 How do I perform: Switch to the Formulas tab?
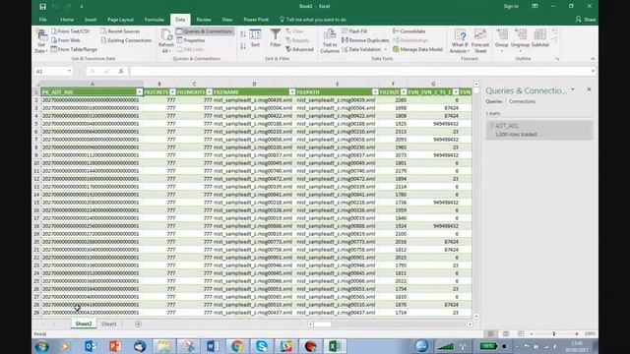pos(155,20)
